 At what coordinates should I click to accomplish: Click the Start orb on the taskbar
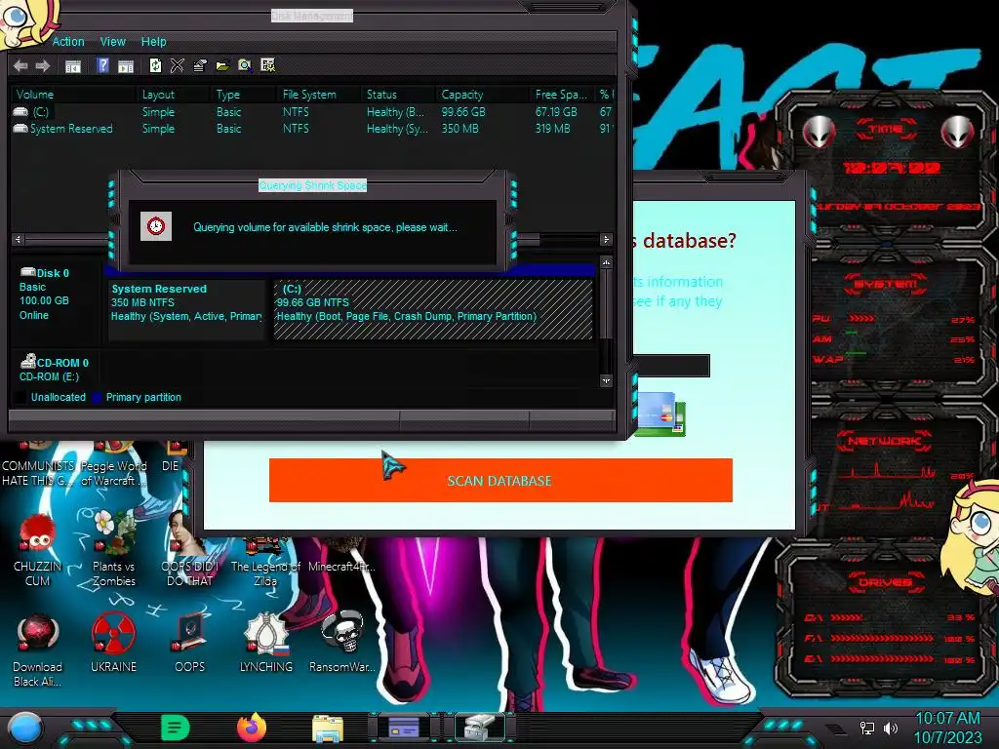(25, 728)
